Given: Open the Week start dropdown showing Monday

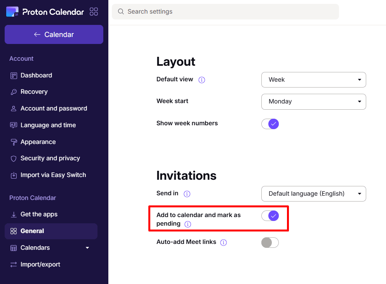Looking at the screenshot, I should point(314,102).
